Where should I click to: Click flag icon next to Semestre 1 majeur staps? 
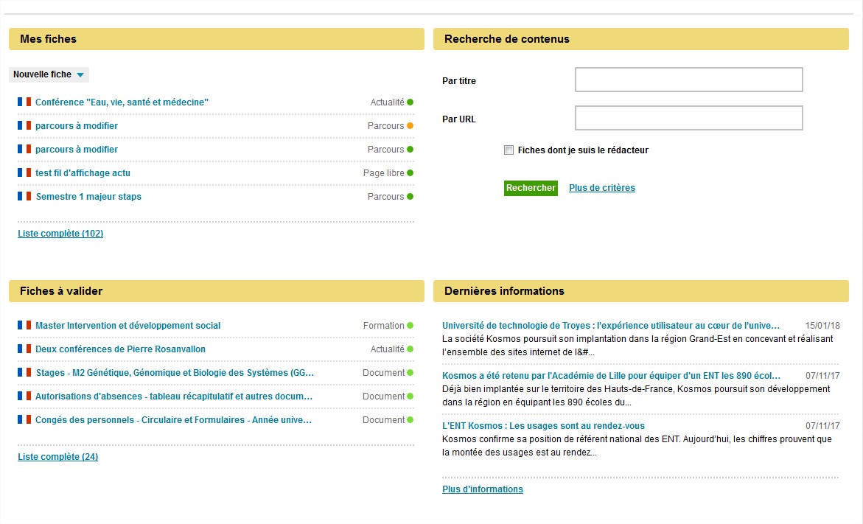coord(24,197)
